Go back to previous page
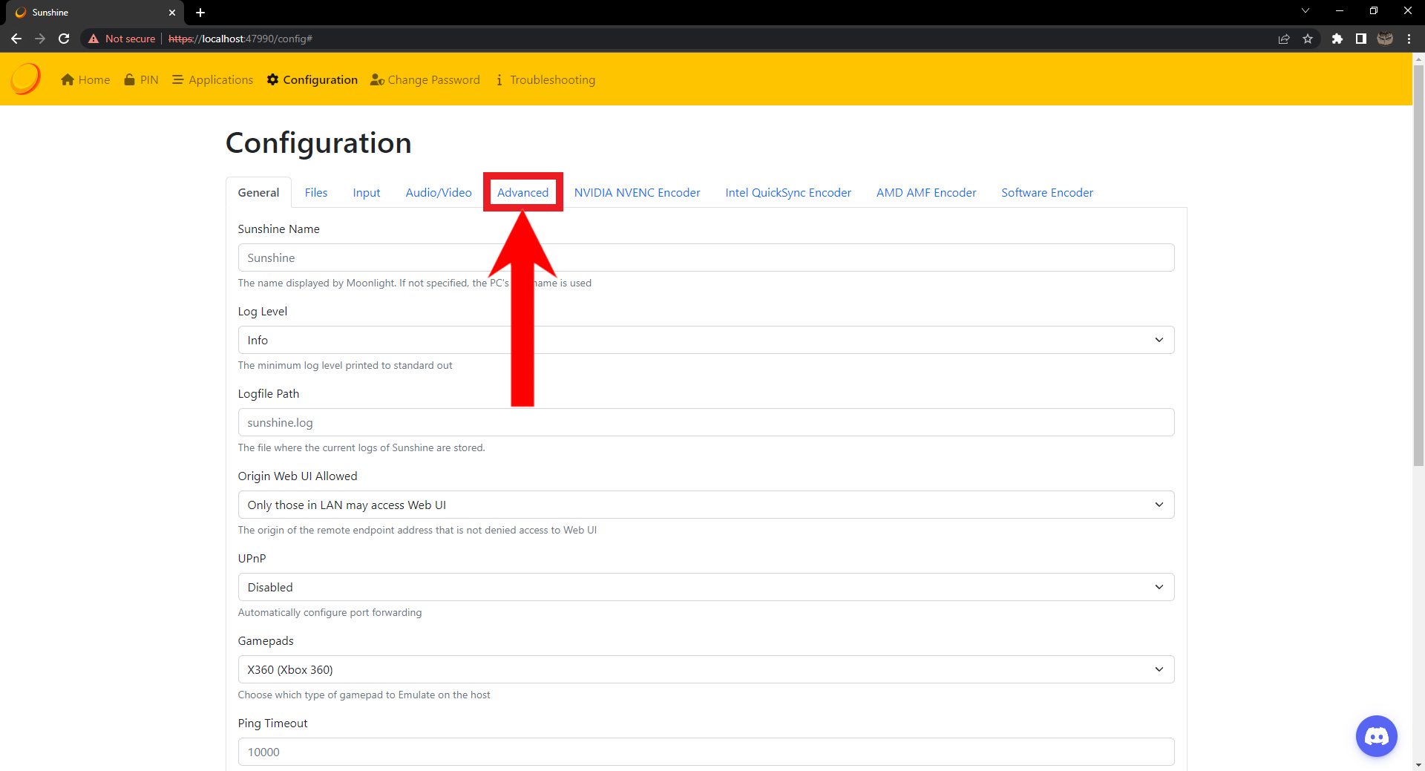This screenshot has height=771, width=1425. pos(16,39)
